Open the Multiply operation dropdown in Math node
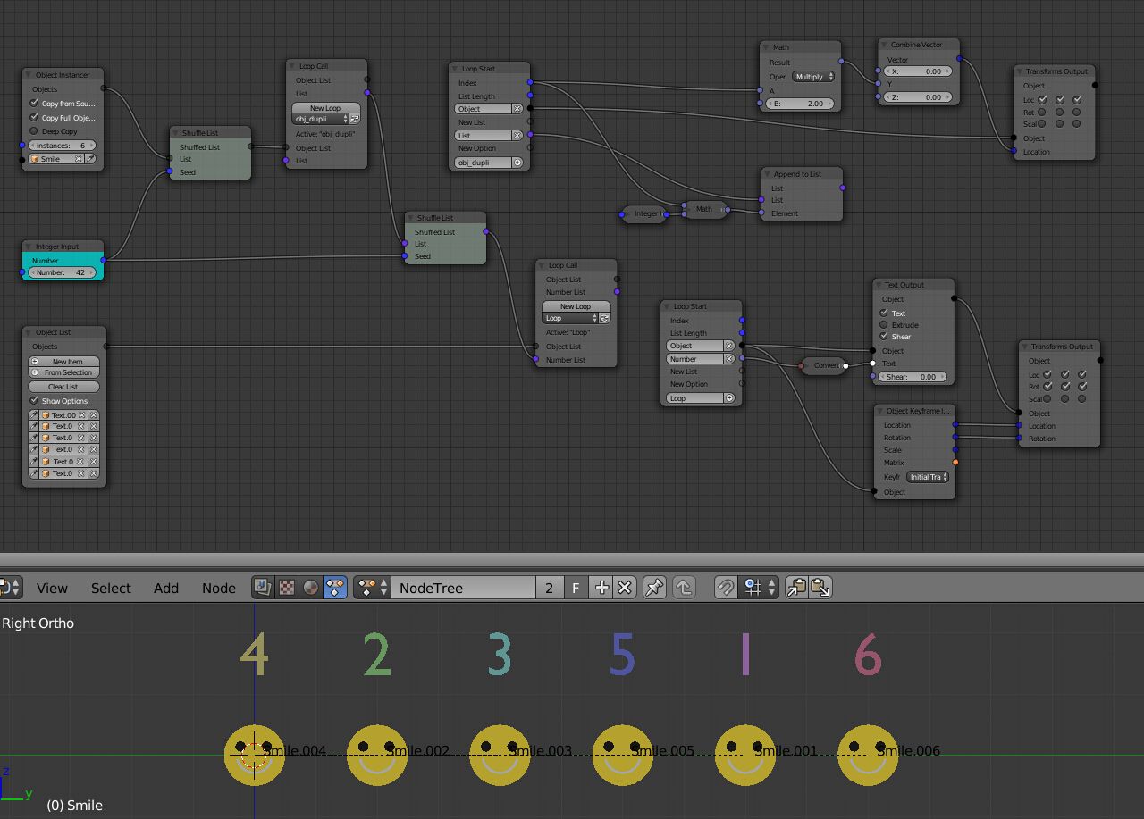 click(812, 77)
